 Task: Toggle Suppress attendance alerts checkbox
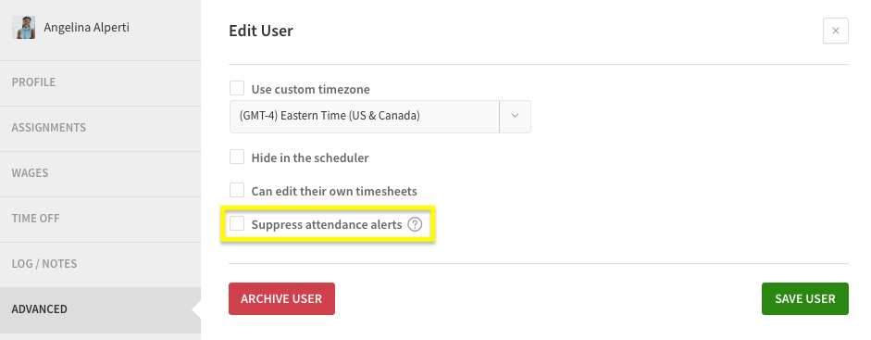pos(237,223)
